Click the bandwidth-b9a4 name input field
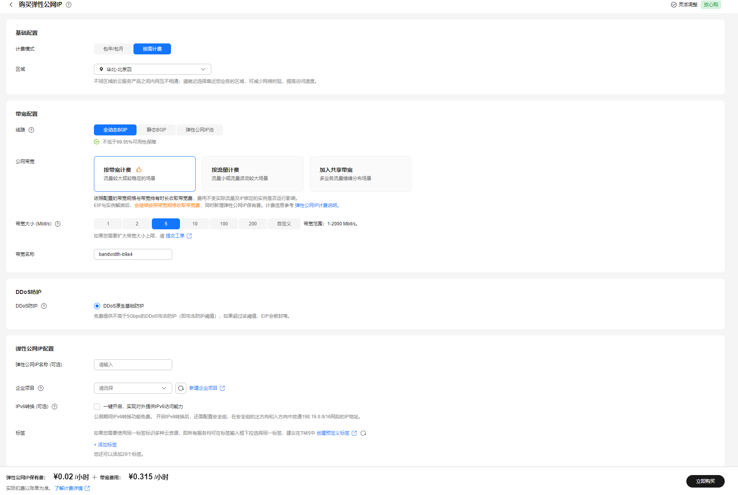Viewport: 738px width, 495px height. 133,254
